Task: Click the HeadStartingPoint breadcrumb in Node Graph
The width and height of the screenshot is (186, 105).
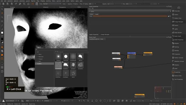Action: tap(96, 39)
